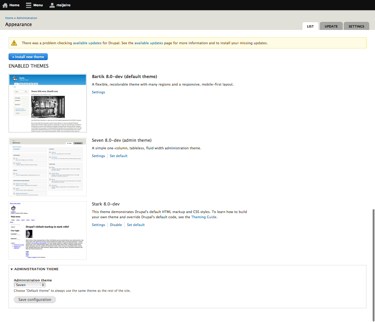
Task: Click the page vertical scrollbar
Action: 373,265
